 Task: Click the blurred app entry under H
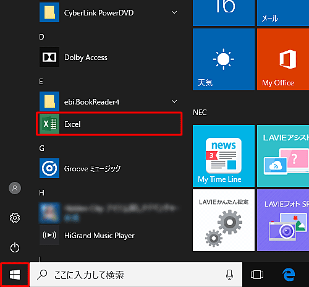(109, 213)
